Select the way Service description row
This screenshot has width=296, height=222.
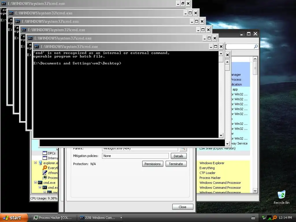tap(239, 143)
